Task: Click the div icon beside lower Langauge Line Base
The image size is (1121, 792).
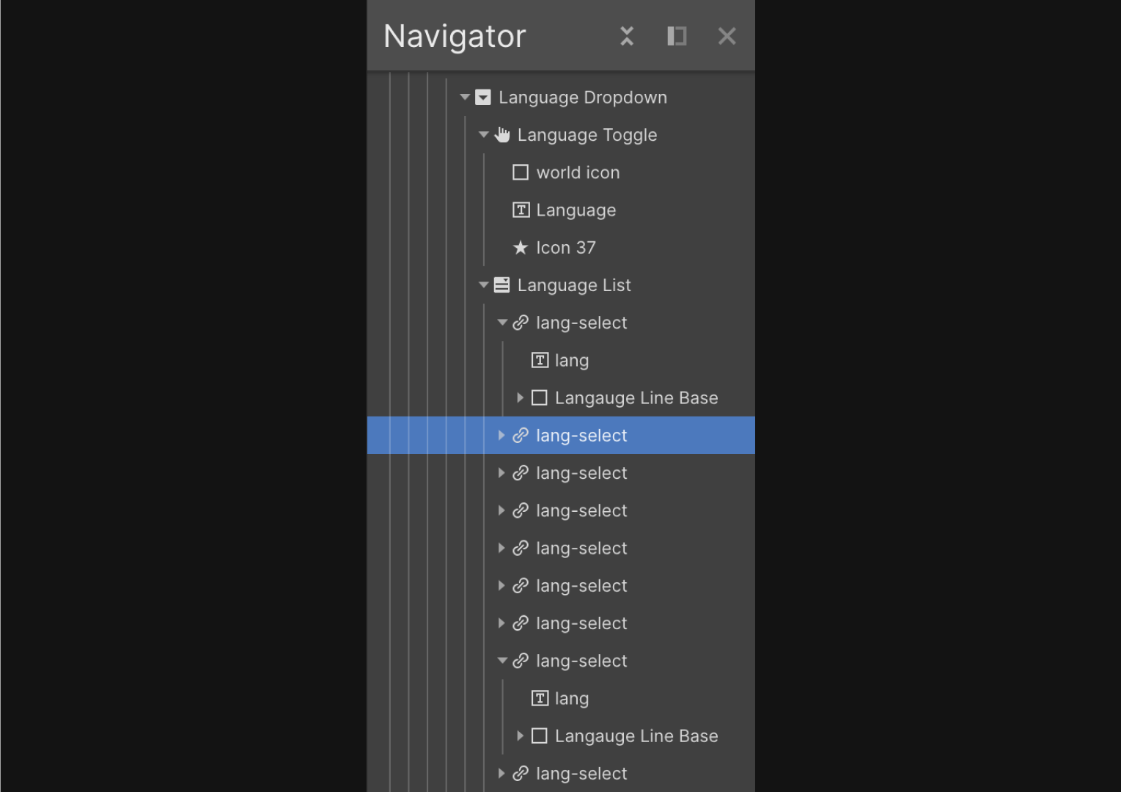Action: pyautogui.click(x=539, y=736)
